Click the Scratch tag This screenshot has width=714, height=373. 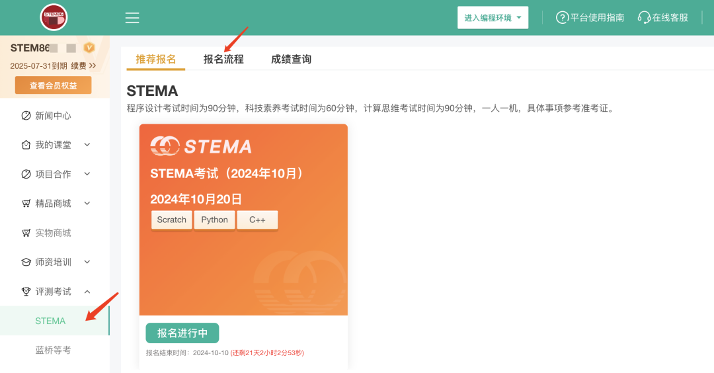point(172,220)
